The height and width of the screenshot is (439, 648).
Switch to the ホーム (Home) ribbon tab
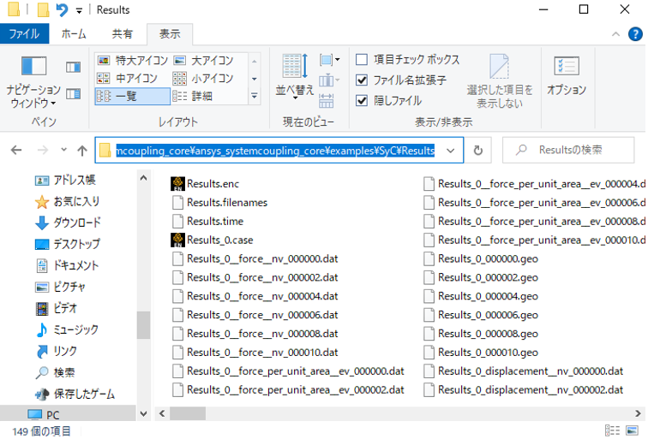(x=73, y=34)
